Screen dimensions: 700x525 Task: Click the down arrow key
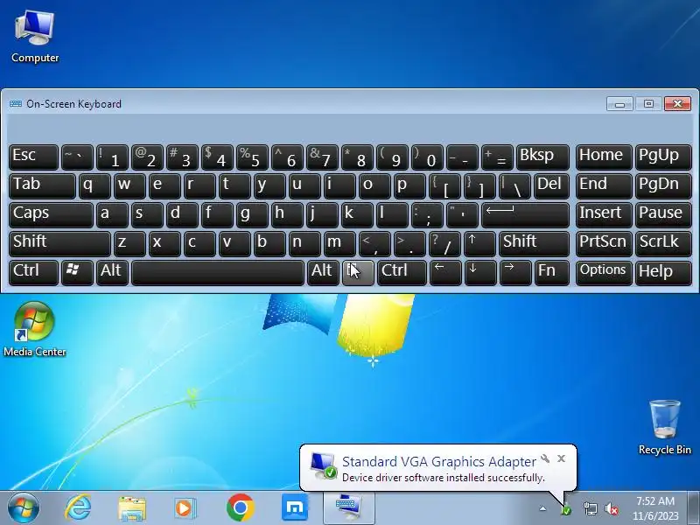tap(479, 273)
